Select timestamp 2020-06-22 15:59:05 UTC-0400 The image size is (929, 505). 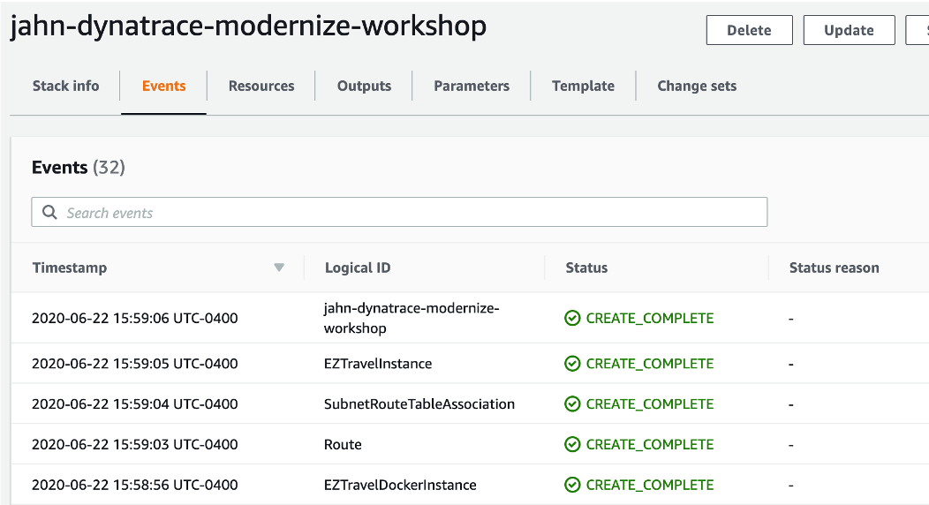(134, 364)
